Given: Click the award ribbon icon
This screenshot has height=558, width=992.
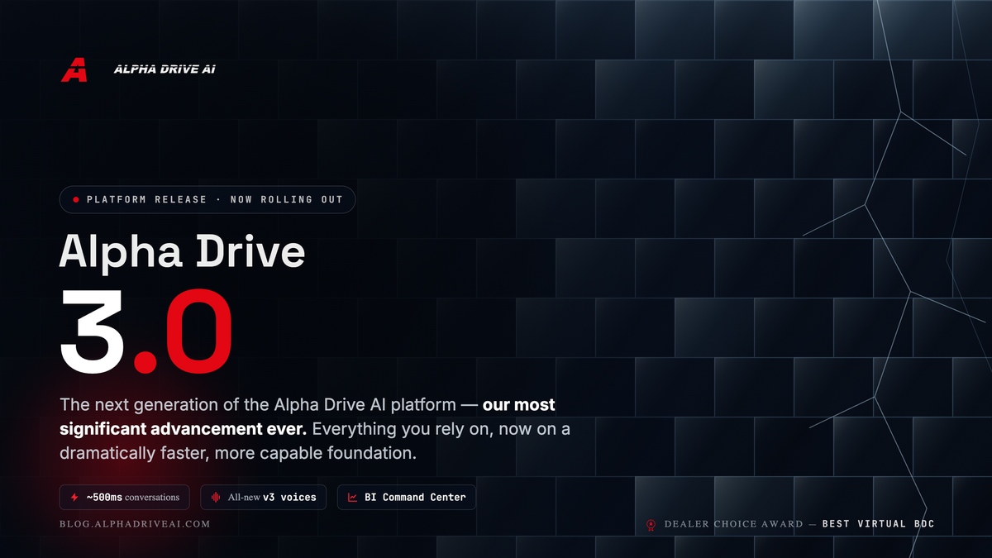Looking at the screenshot, I should pos(651,524).
